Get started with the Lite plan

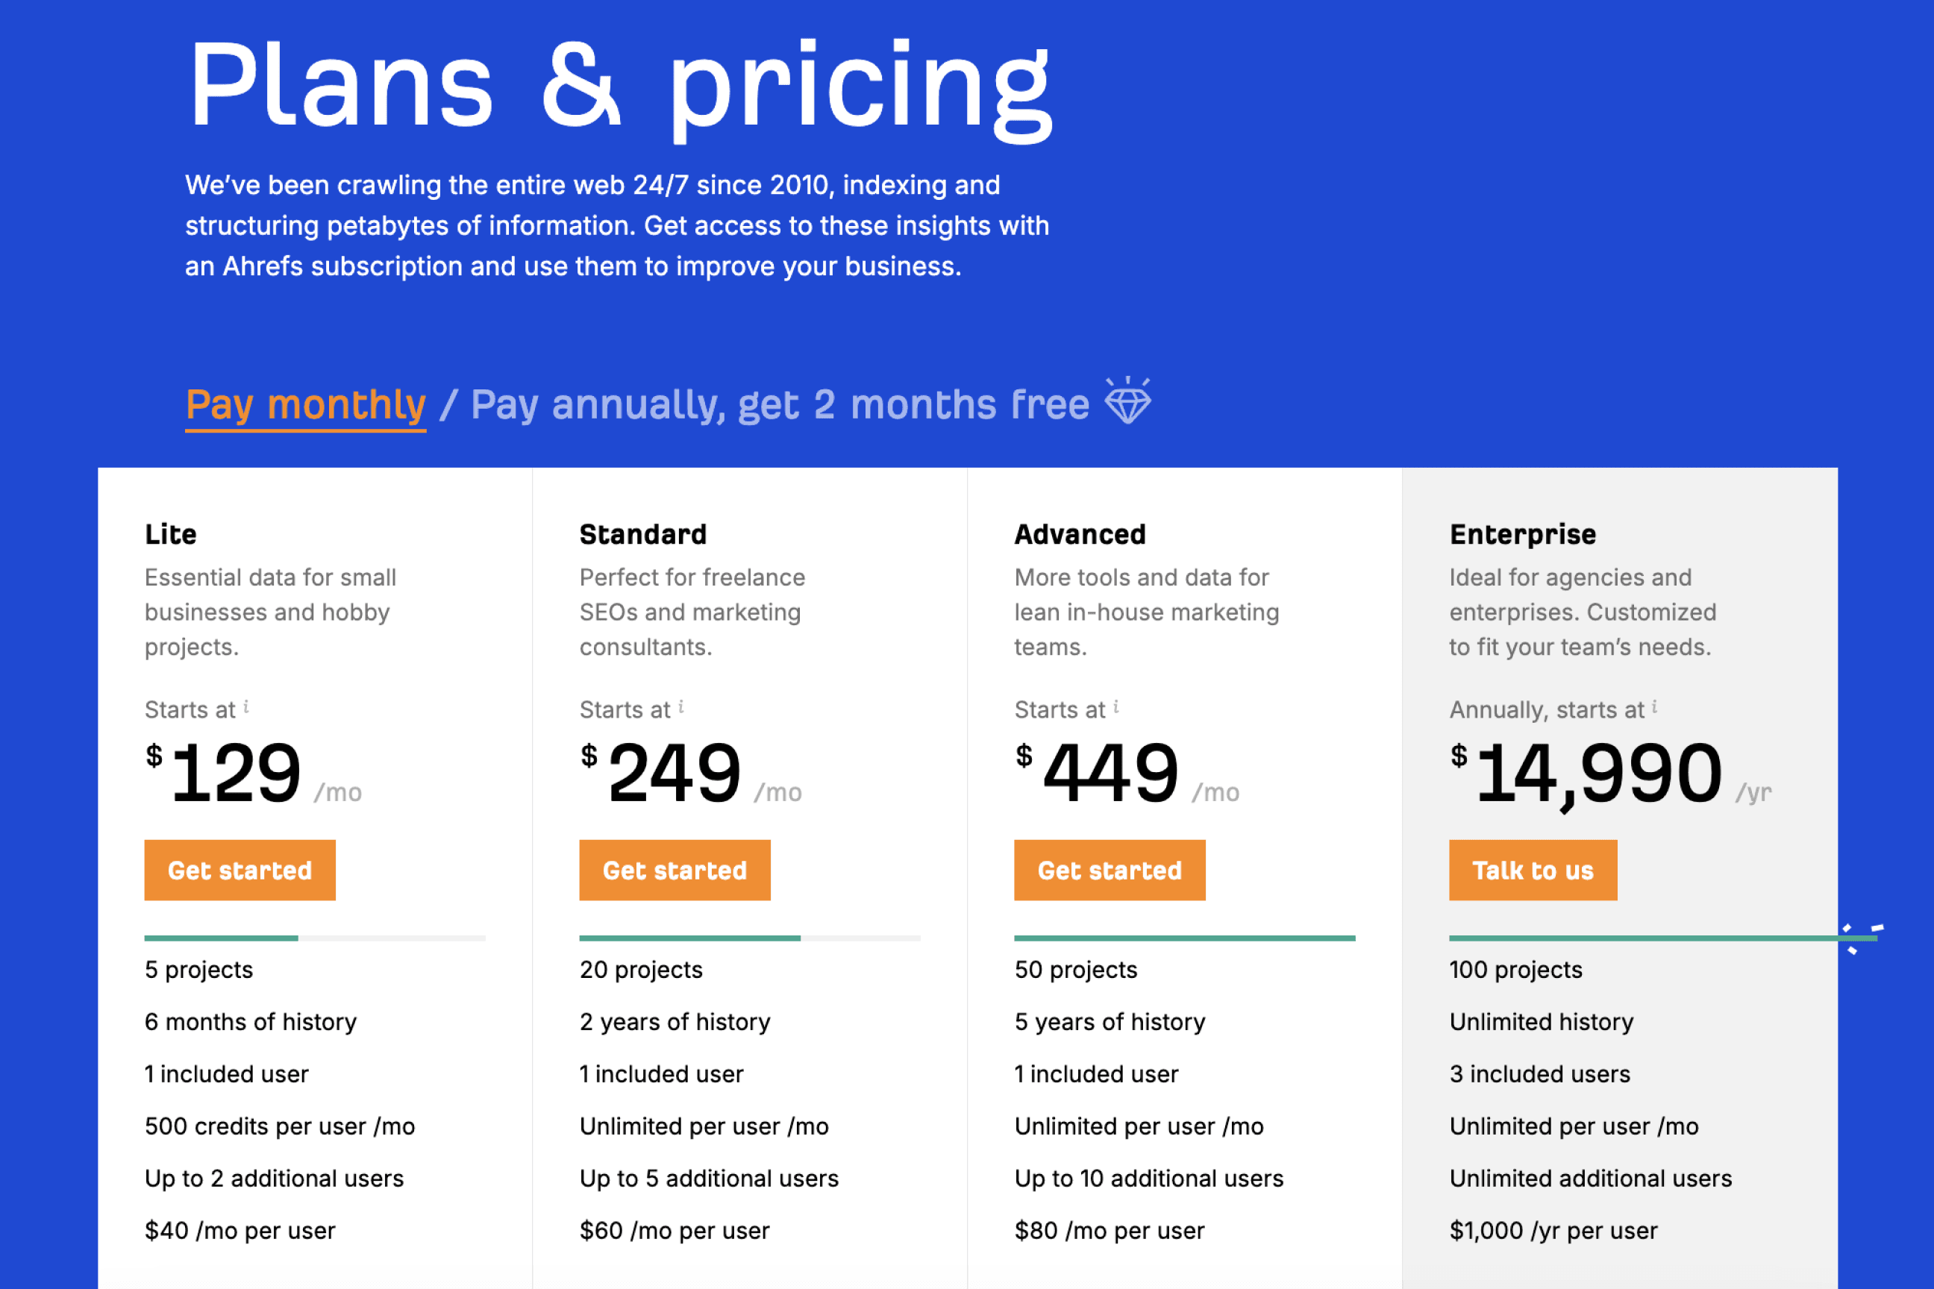240,870
